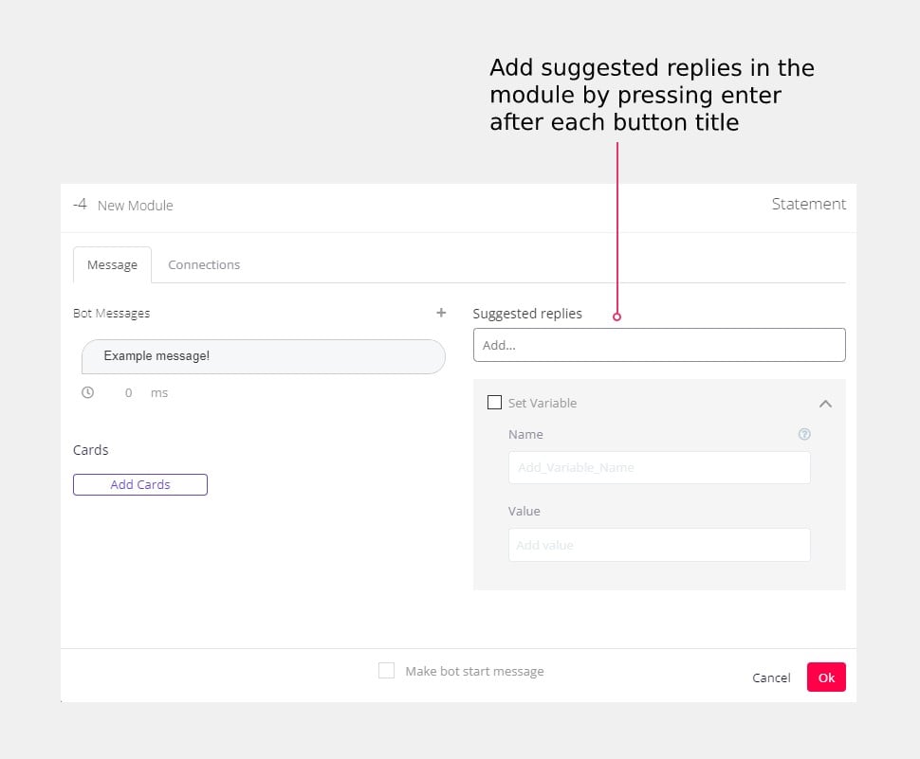Rename the New Module title
920x759 pixels.
[x=134, y=205]
